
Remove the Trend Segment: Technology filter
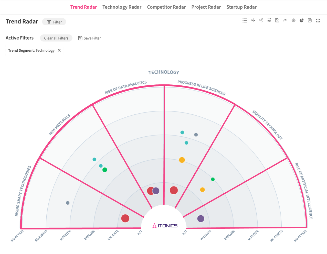tap(59, 50)
